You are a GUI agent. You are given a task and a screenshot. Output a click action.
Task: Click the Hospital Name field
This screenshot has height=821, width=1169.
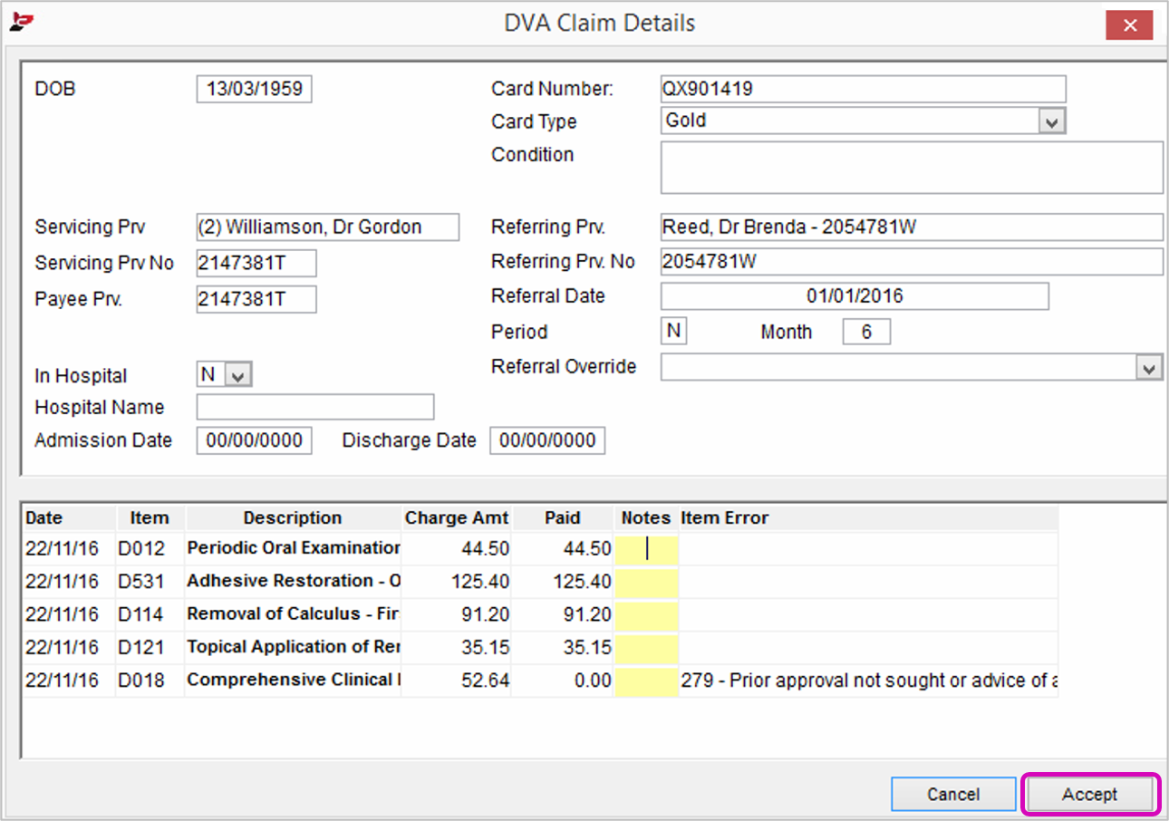315,407
